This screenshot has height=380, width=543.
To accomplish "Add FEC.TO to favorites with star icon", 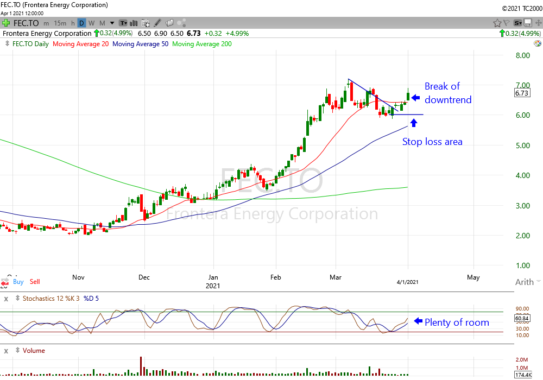I will (497, 23).
